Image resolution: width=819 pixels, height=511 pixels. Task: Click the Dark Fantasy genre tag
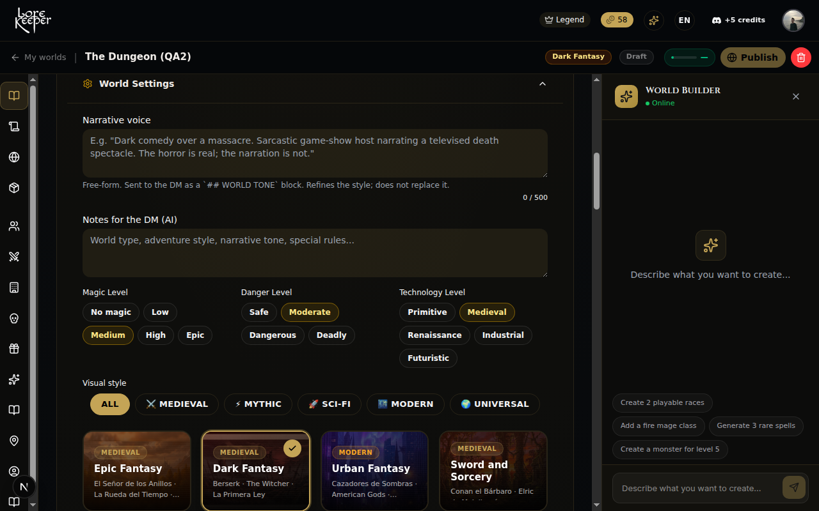pos(578,57)
